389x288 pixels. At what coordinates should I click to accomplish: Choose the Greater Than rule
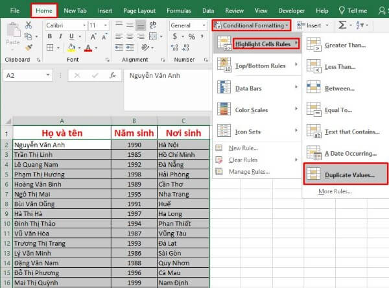(x=346, y=45)
